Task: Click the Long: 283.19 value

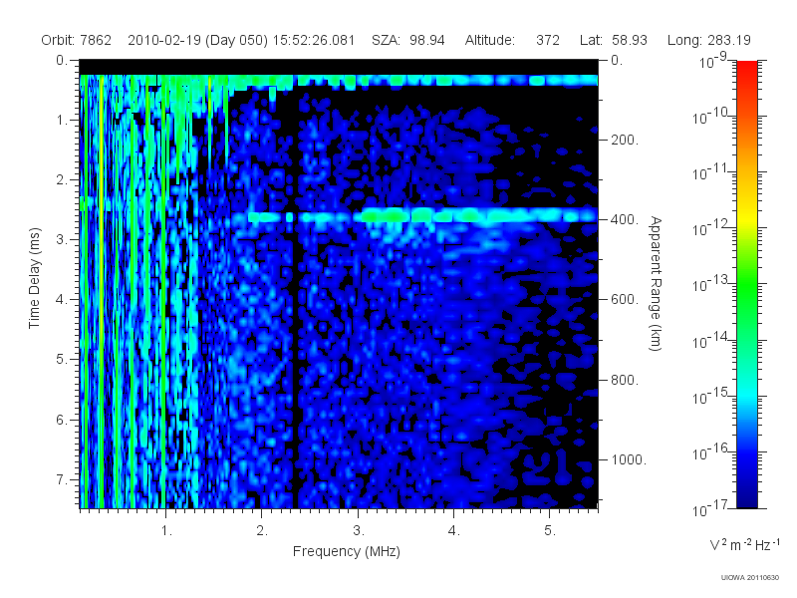Action: [709, 40]
